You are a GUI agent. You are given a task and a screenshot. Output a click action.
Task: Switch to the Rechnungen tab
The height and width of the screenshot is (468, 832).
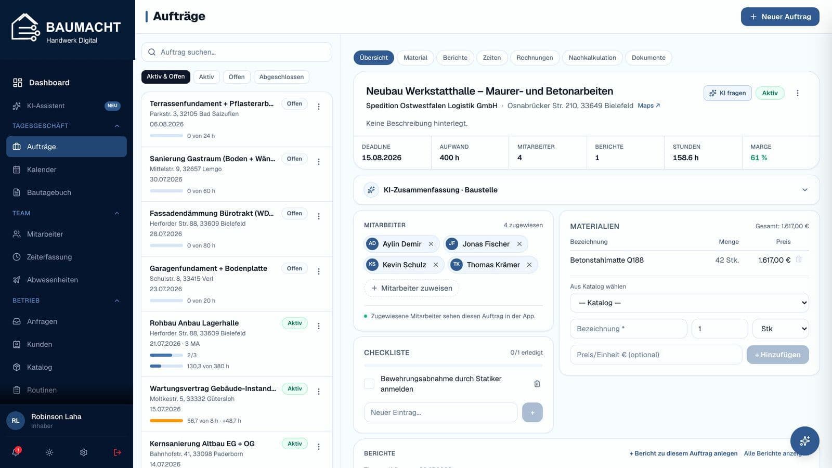pyautogui.click(x=535, y=58)
